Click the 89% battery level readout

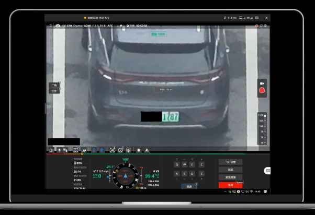click(78, 163)
